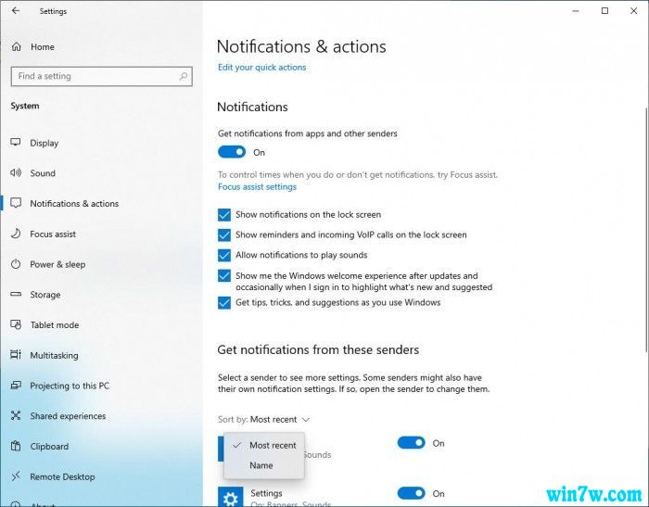Click Edit your quick actions link
The height and width of the screenshot is (507, 649).
click(262, 68)
